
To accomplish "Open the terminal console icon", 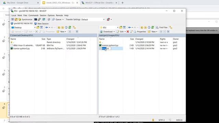I will pos(36,19).
